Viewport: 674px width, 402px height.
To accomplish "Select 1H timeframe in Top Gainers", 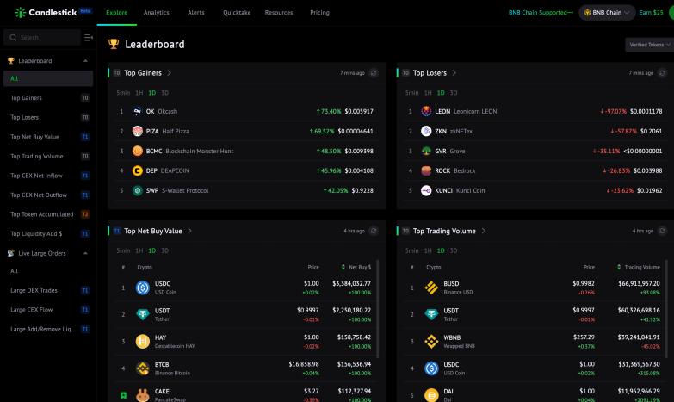I will pos(139,93).
